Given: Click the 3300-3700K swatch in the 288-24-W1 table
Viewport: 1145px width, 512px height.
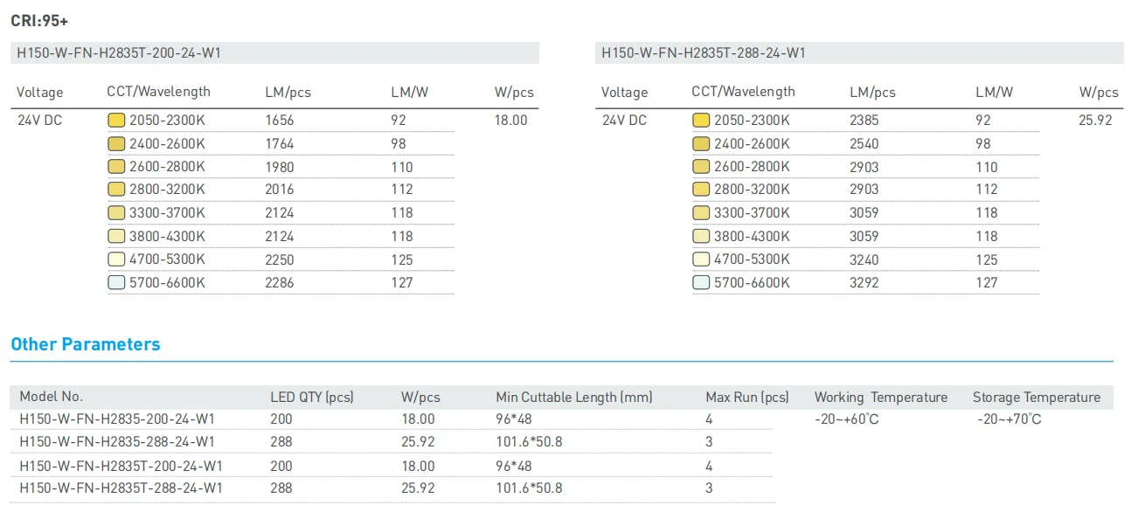Looking at the screenshot, I should [x=700, y=213].
